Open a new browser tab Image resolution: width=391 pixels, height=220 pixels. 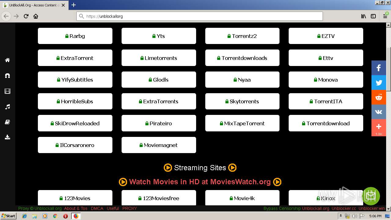pyautogui.click(x=74, y=5)
